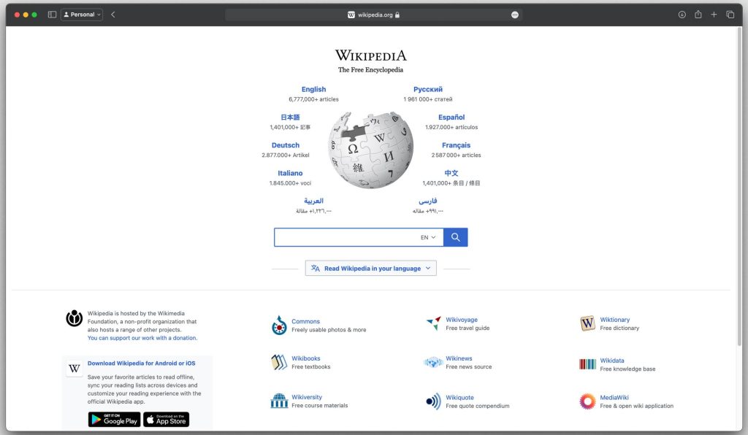The width and height of the screenshot is (748, 435).
Task: Click the MediaWiki sunflower icon
Action: tap(587, 401)
